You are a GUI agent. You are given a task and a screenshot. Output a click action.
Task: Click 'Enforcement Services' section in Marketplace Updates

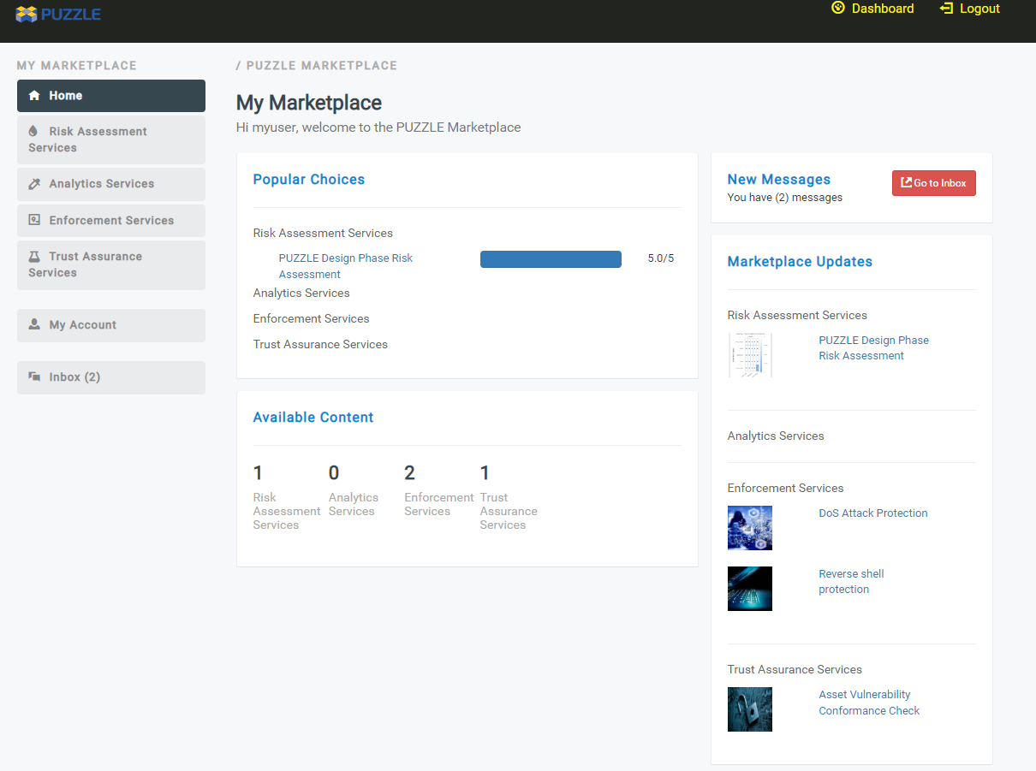(x=785, y=489)
